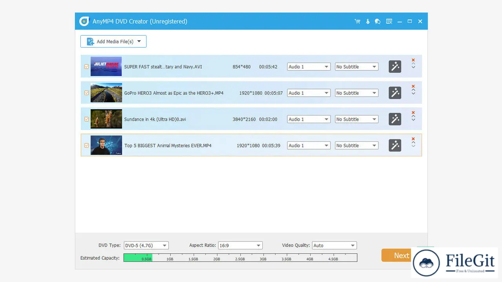This screenshot has width=502, height=282.
Task: Move Top 5 BIGGEST video up one position
Action: [x=413, y=143]
